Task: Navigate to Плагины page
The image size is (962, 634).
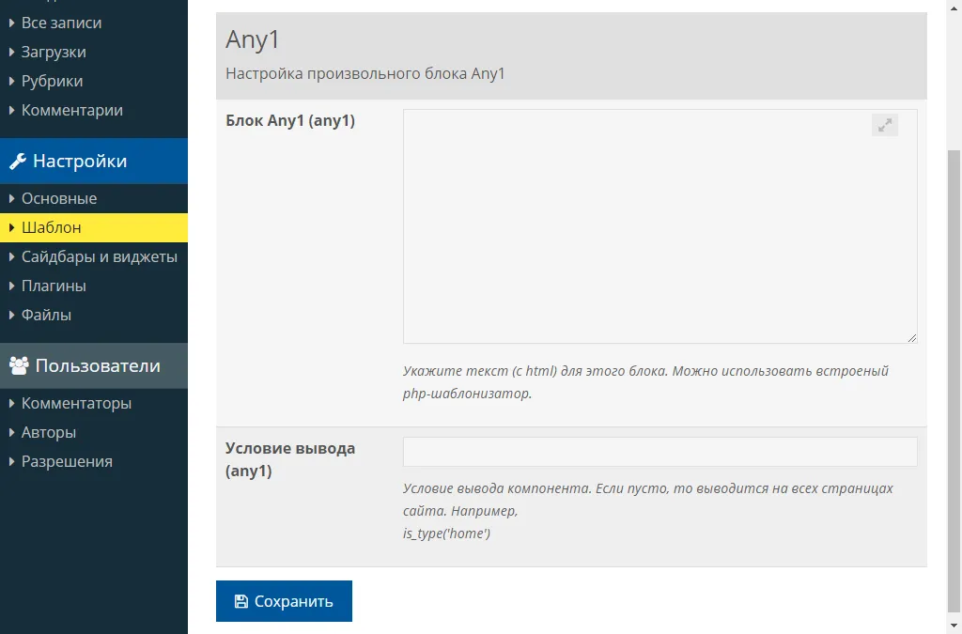Action: (x=54, y=286)
